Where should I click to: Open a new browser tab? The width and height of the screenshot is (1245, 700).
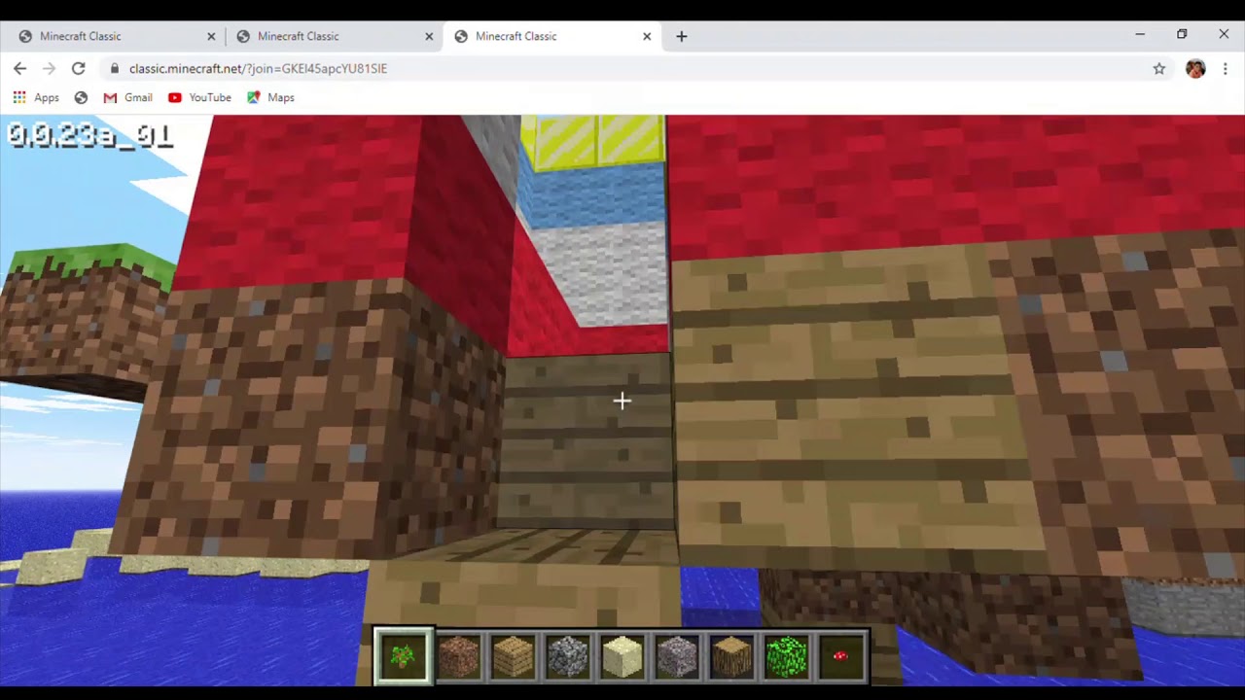(681, 36)
